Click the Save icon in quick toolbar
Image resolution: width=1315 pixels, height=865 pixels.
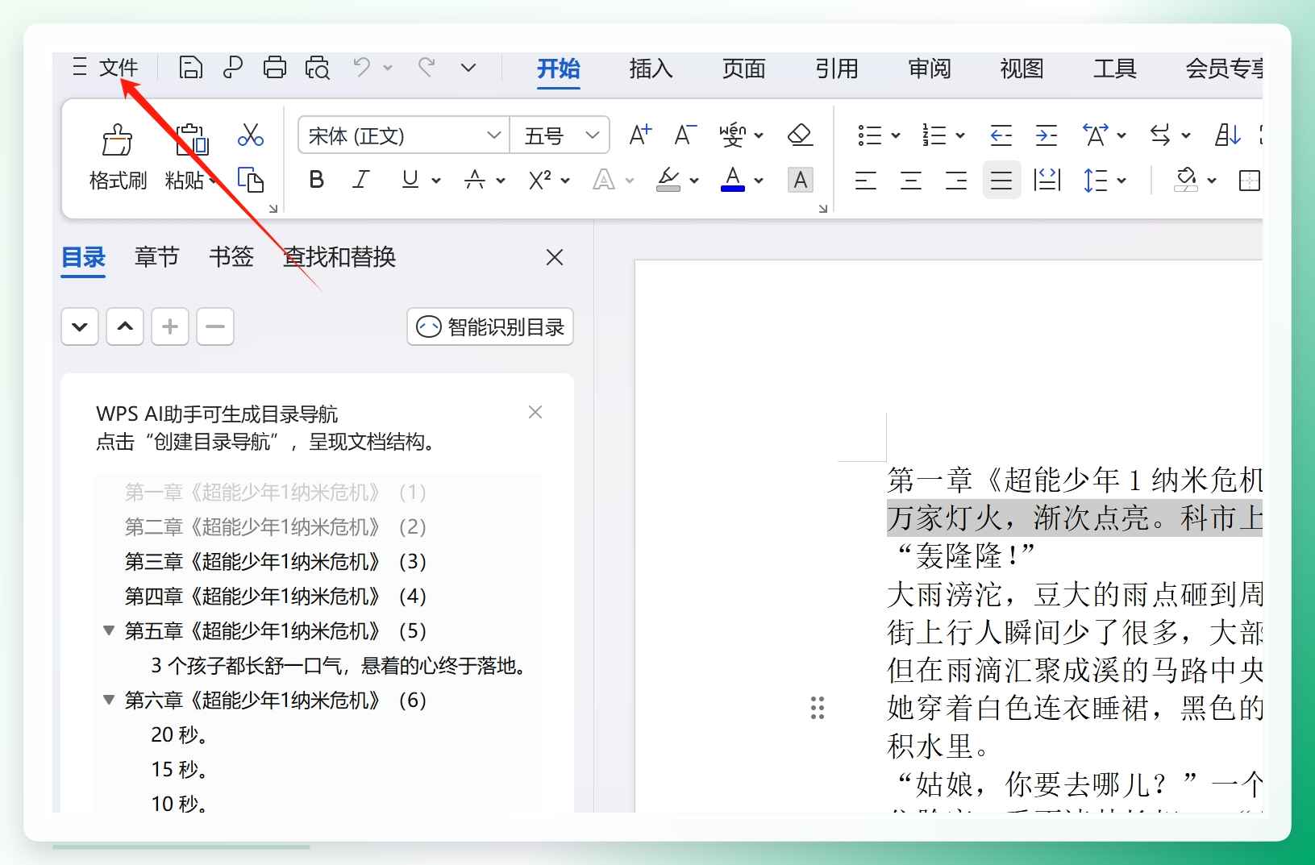190,68
